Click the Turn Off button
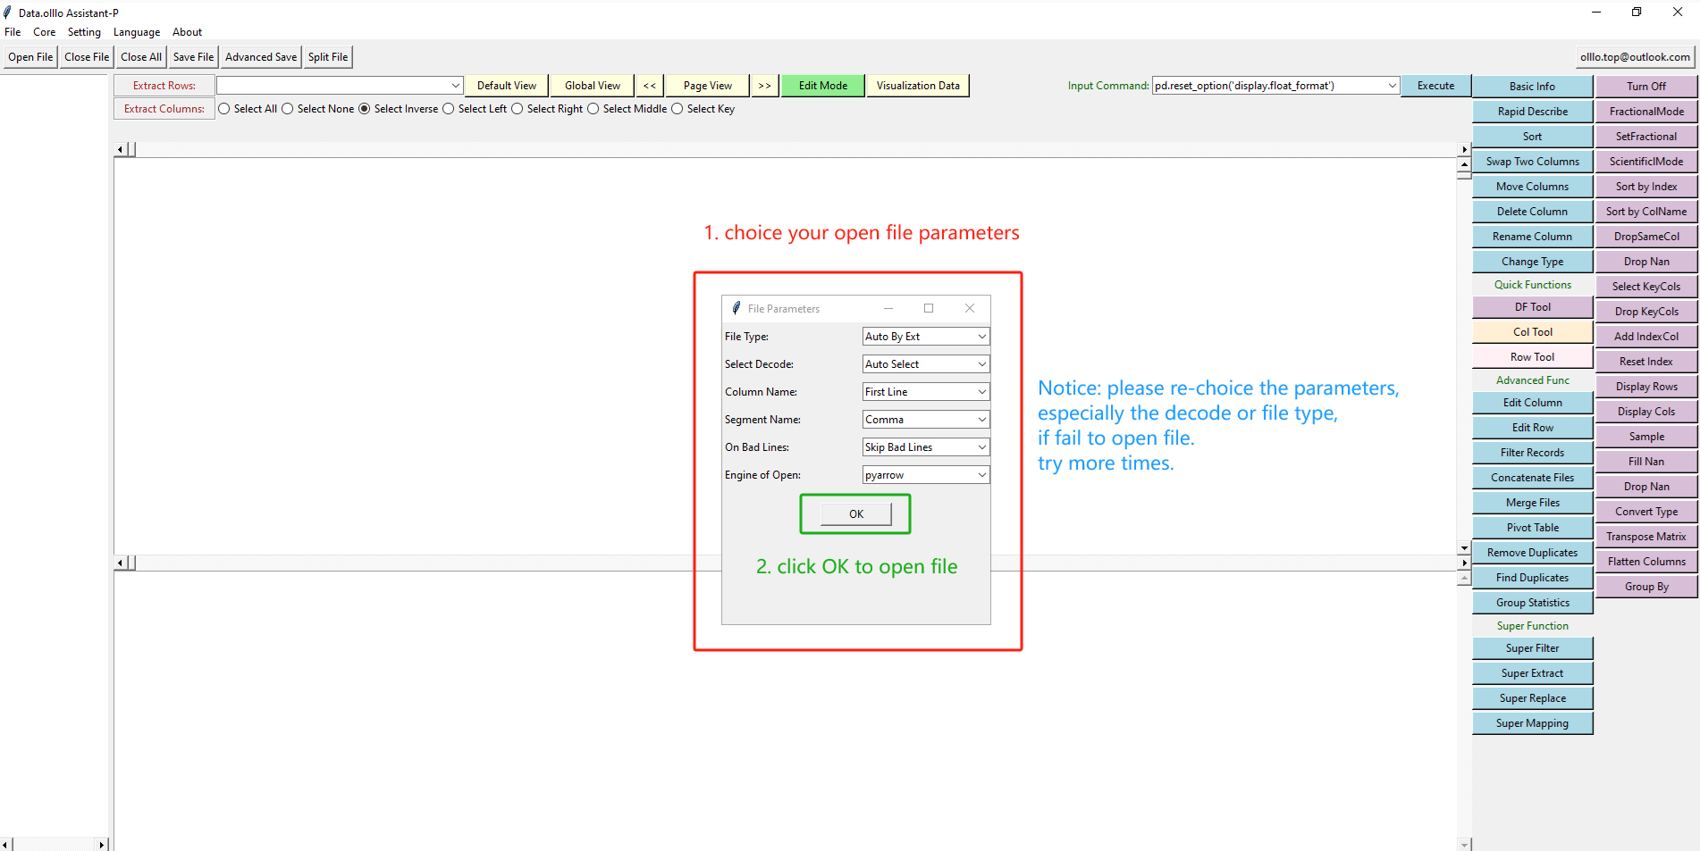Screen dimensions: 1700x851 click(1646, 87)
